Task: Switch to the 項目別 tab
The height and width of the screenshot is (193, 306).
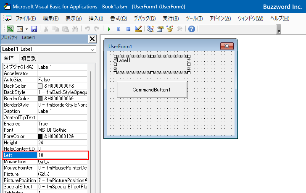Action: pos(29,58)
